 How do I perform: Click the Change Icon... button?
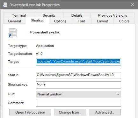70,112
